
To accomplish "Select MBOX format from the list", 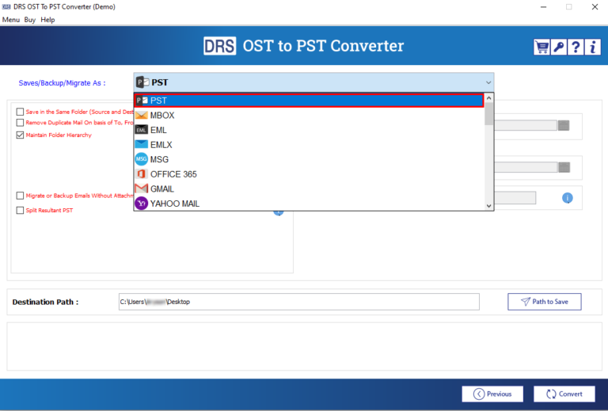I will click(x=162, y=116).
